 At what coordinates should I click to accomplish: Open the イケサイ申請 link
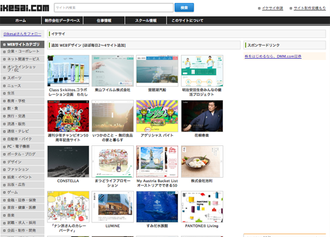pyautogui.click(x=273, y=8)
